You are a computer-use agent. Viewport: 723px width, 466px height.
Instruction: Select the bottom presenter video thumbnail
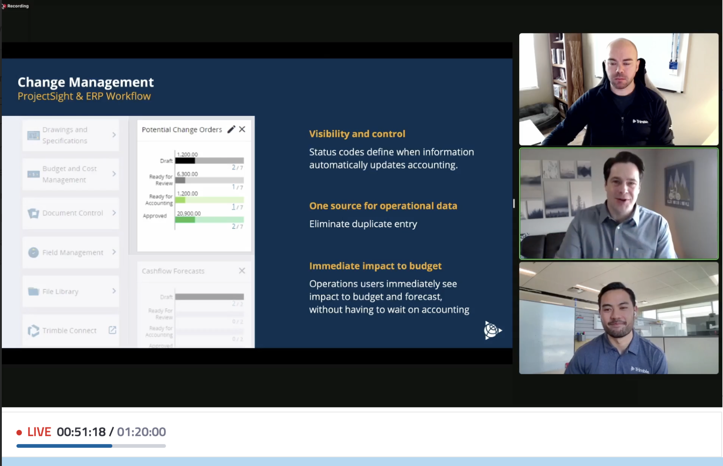pos(619,318)
